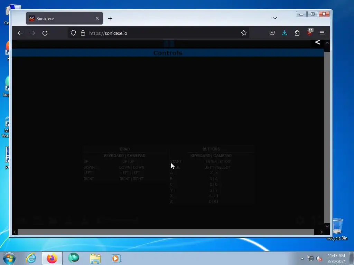Open the Windows Start menu

tap(9, 258)
